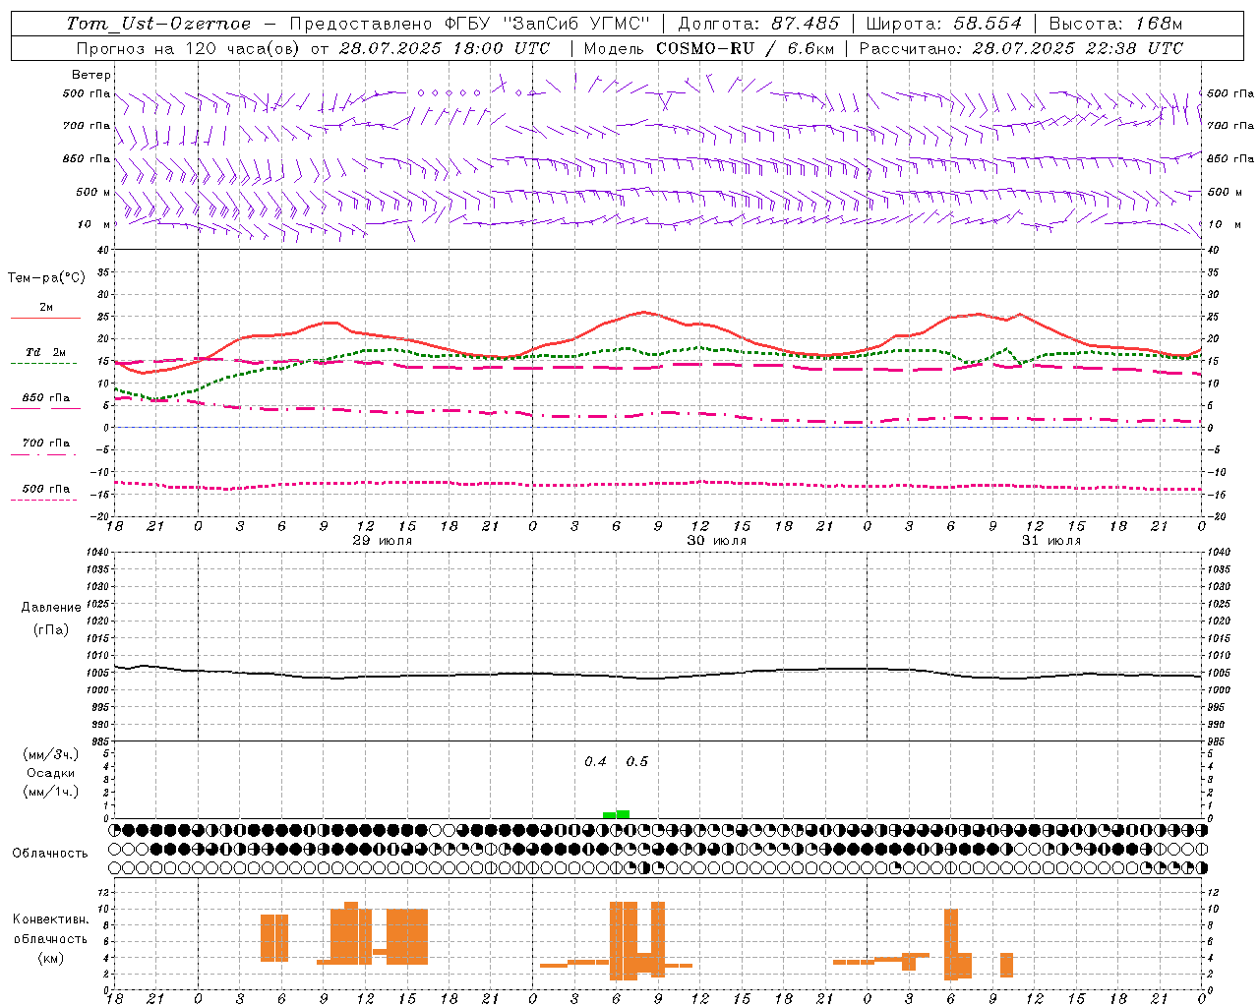Click the 'Ветер' wind panel label
Viewport: 1259px width, 1007px height.
(91, 75)
